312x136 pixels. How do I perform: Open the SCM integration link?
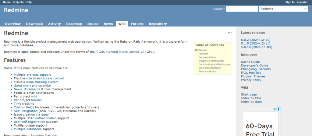[26, 111]
